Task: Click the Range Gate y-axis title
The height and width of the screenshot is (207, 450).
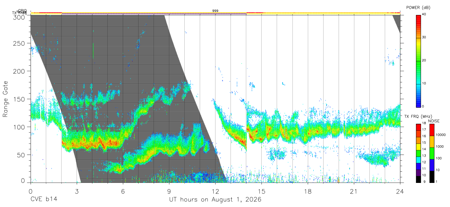Action: pyautogui.click(x=6, y=99)
